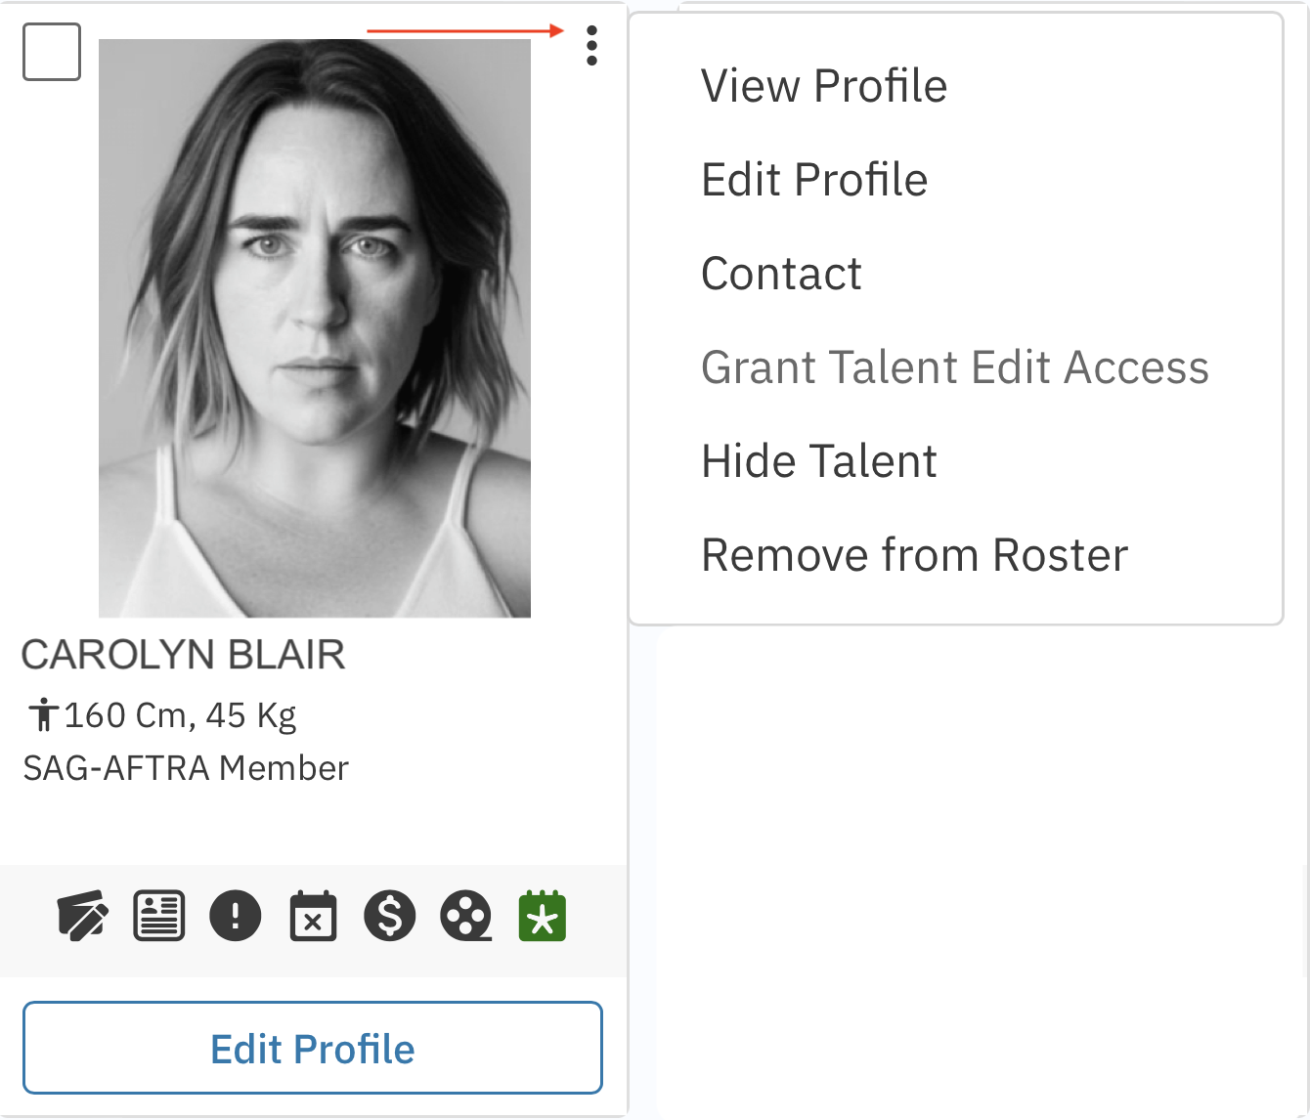This screenshot has height=1120, width=1310.
Task: Click the CAROLYN BLAIR name link
Action: pos(184,655)
